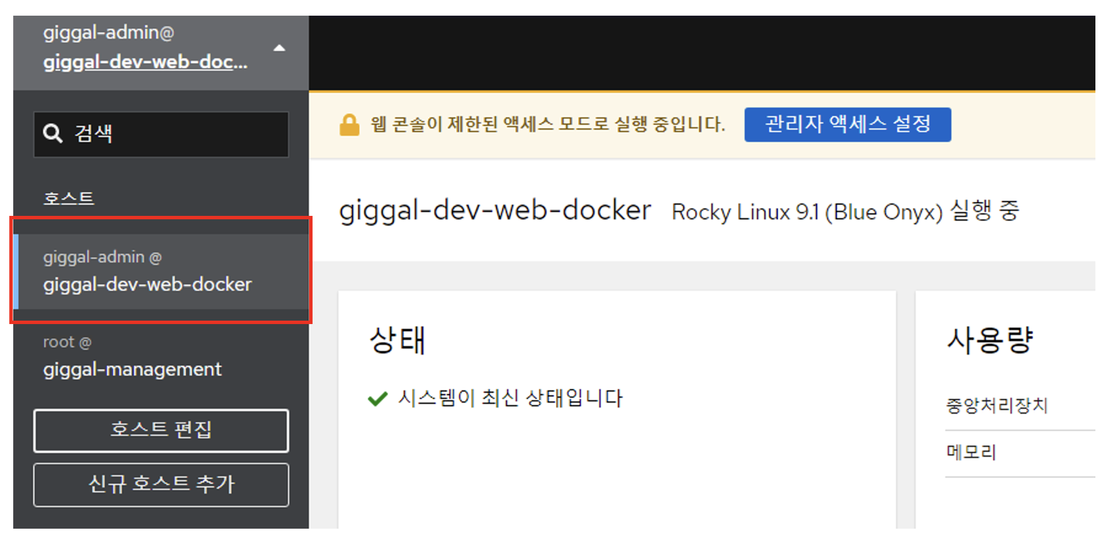Select the 메모리 usage row

[971, 452]
